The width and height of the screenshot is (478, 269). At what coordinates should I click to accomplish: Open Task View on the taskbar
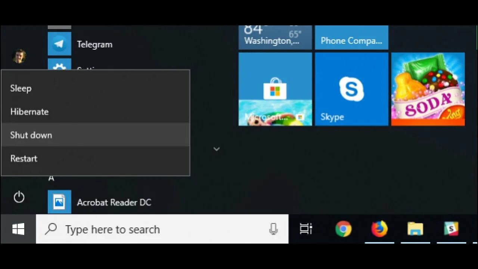click(306, 229)
